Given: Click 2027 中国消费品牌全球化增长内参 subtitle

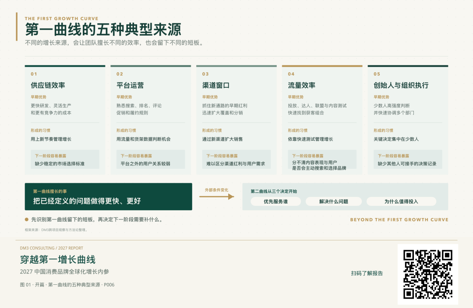Looking at the screenshot, I should 64,272.
